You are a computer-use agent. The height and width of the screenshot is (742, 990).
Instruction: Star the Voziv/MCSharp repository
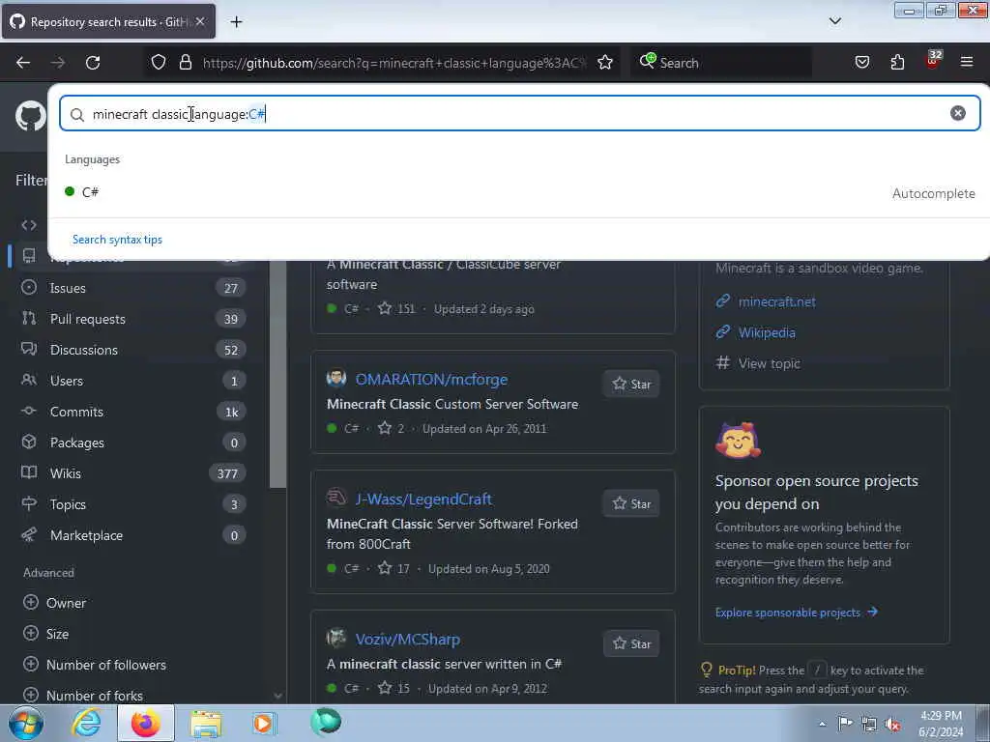pyautogui.click(x=630, y=643)
